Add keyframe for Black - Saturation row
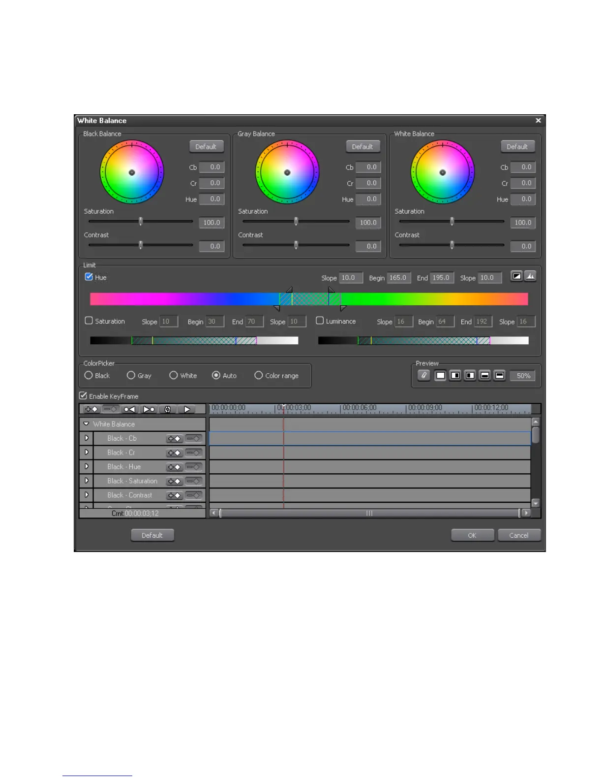The image size is (602, 780). (x=175, y=482)
